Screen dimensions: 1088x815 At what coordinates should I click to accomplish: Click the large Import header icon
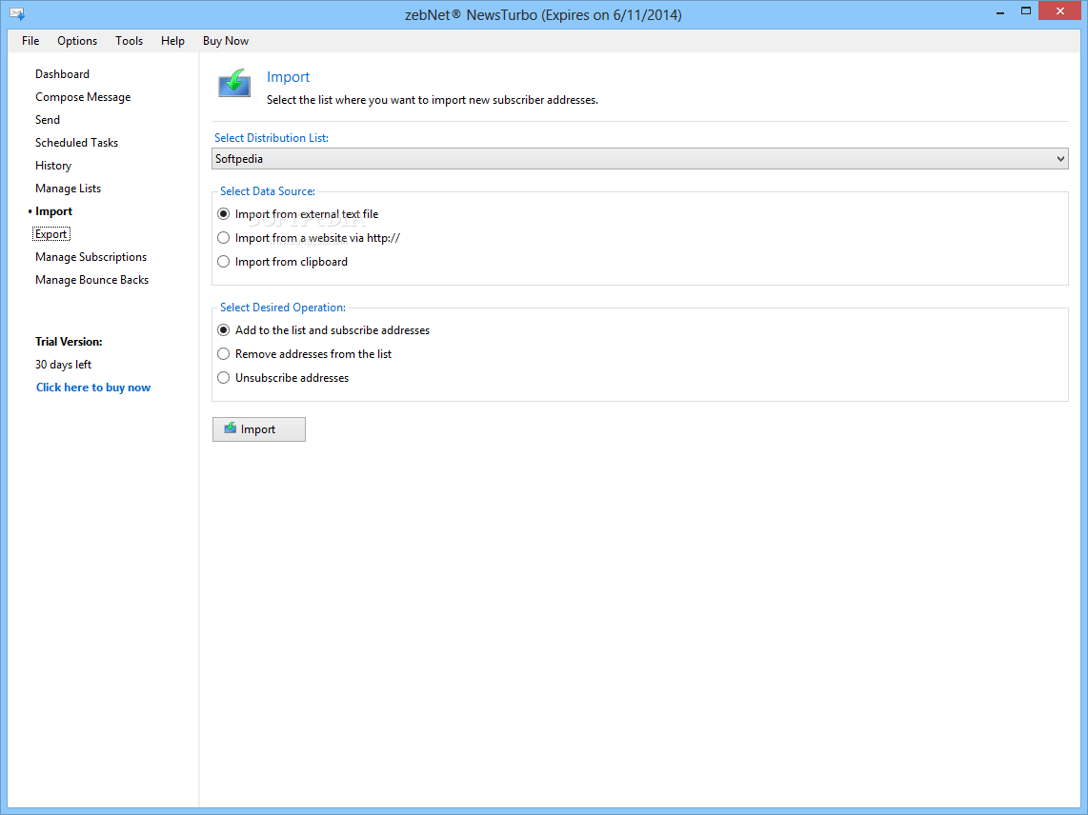[x=234, y=83]
